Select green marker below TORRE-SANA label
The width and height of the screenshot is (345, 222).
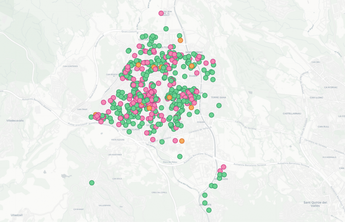pyautogui.click(x=219, y=105)
